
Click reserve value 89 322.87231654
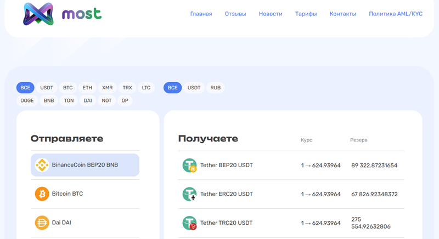tap(374, 166)
